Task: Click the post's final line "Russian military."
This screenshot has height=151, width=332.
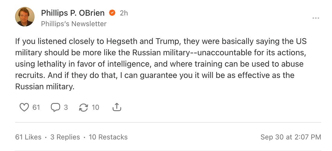Action: tap(45, 87)
